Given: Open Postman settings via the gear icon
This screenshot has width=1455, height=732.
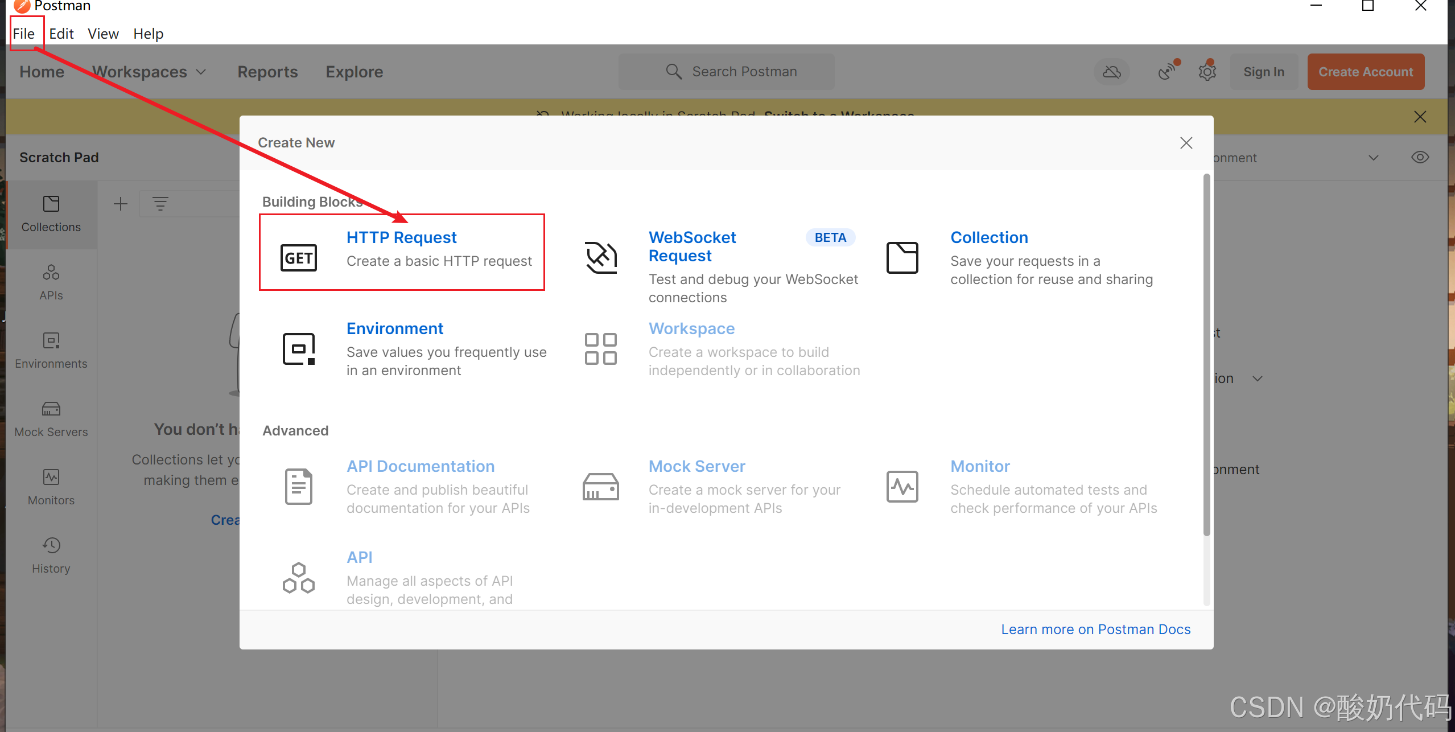Looking at the screenshot, I should click(1207, 71).
